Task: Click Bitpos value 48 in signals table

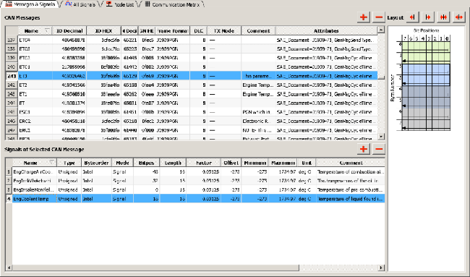Action: point(146,172)
